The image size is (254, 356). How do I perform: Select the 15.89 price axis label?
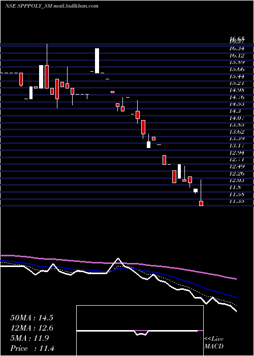(237, 62)
